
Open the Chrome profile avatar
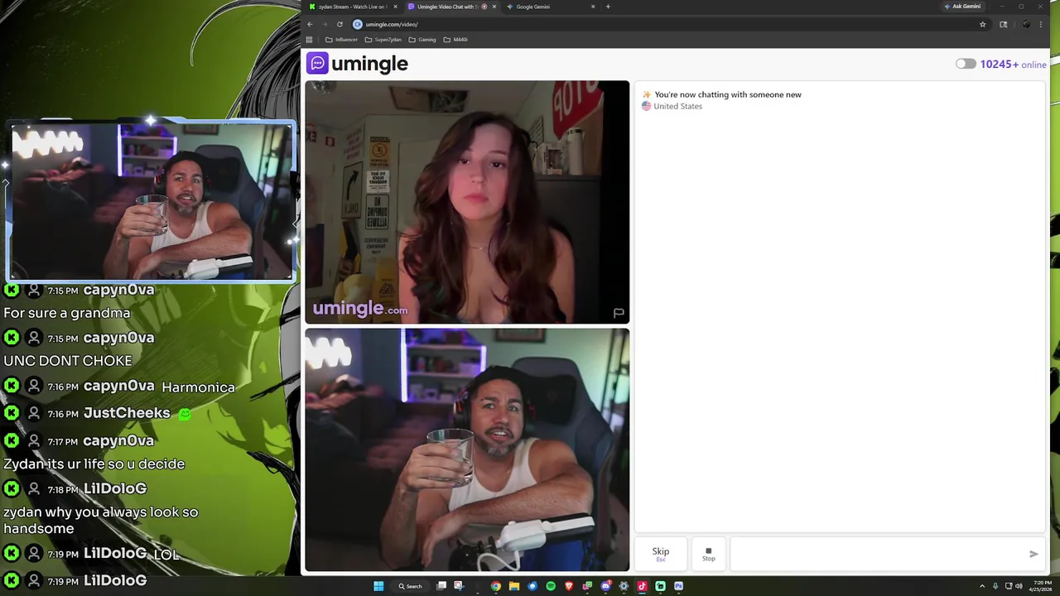(x=1026, y=24)
